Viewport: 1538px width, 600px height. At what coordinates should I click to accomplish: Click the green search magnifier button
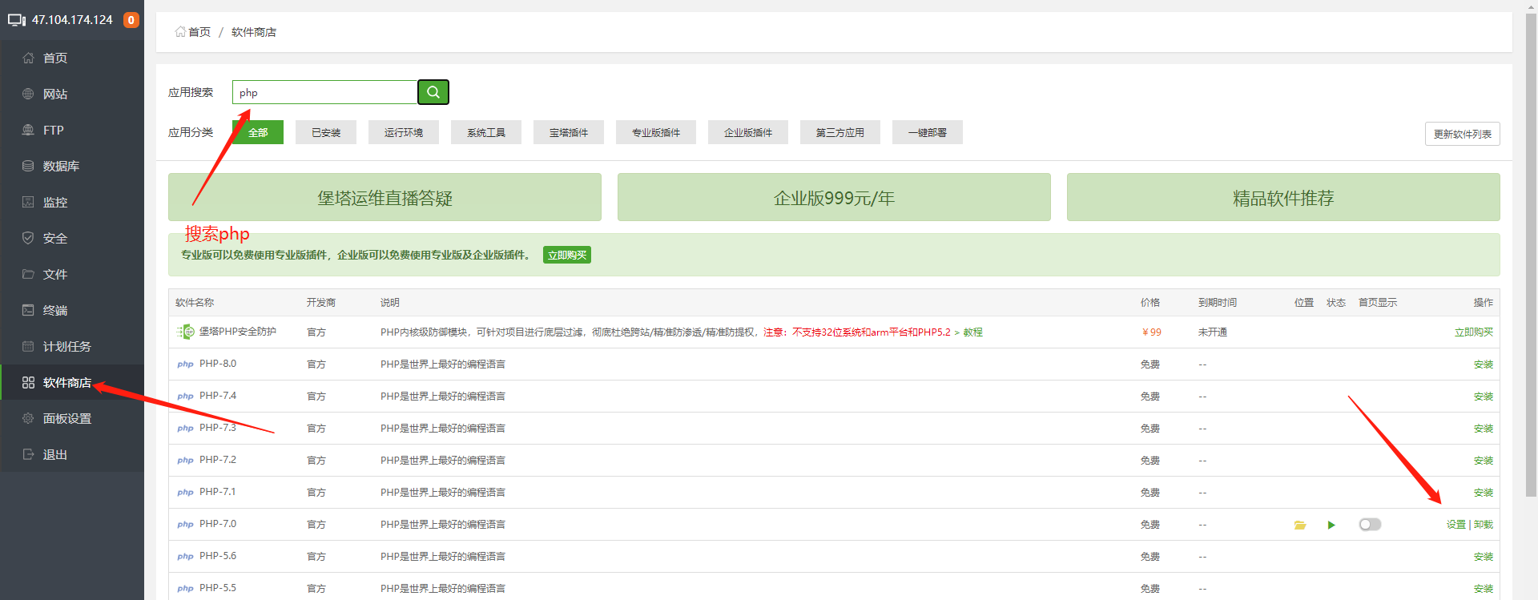coord(433,92)
